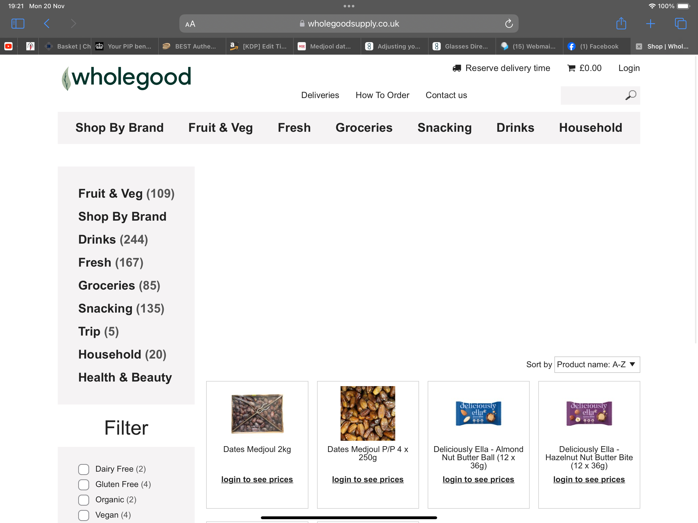Click the delivery van icon
The image size is (698, 523).
point(457,68)
